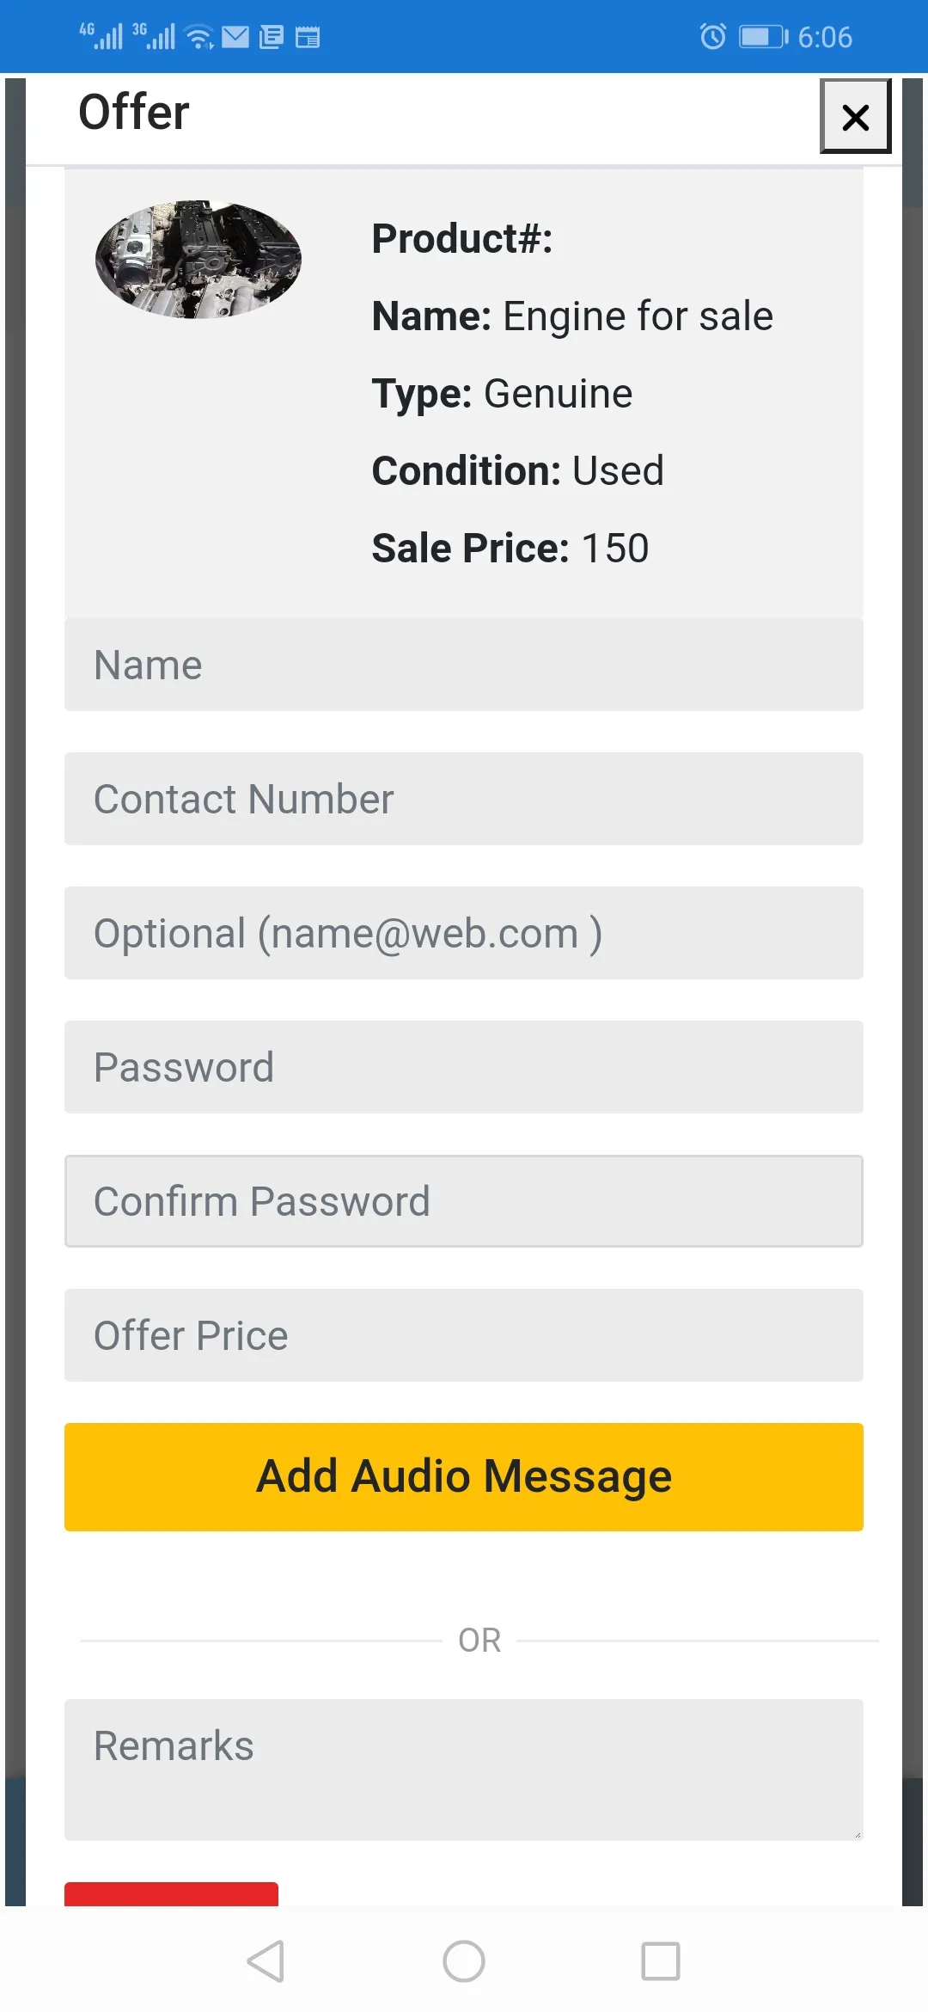
Task: Tap the Wi-Fi signal icon
Action: pos(199,37)
